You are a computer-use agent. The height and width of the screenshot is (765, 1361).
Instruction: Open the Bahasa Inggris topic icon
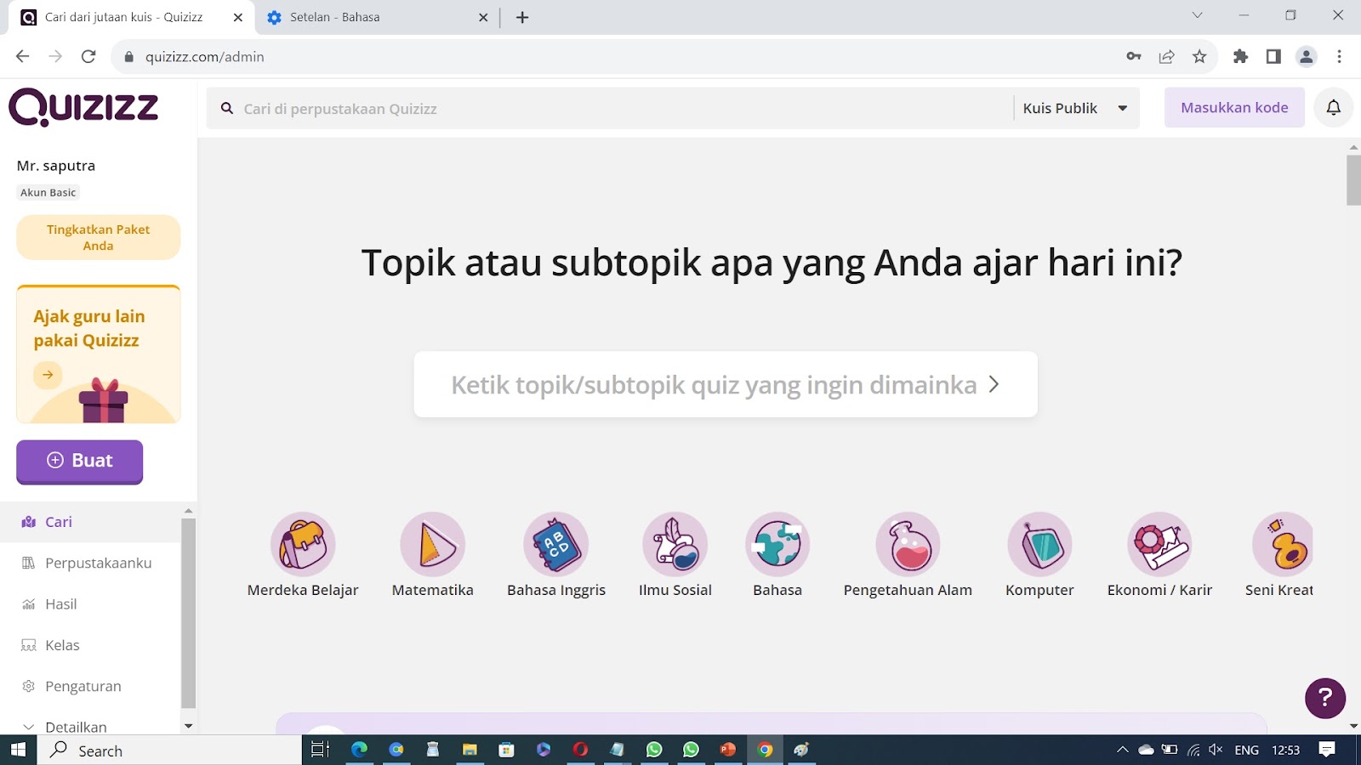(x=556, y=544)
